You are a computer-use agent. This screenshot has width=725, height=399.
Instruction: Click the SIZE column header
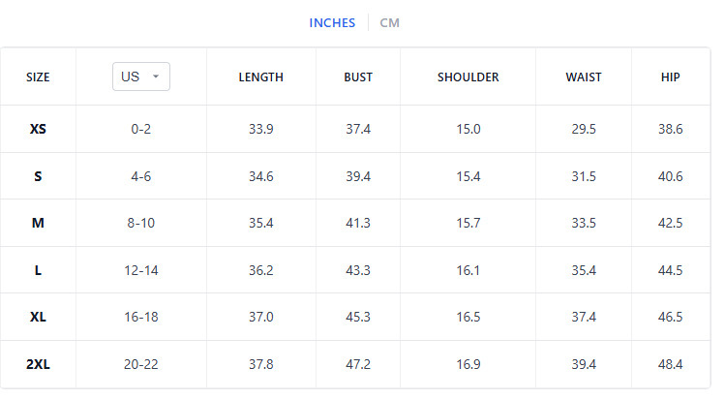(38, 77)
